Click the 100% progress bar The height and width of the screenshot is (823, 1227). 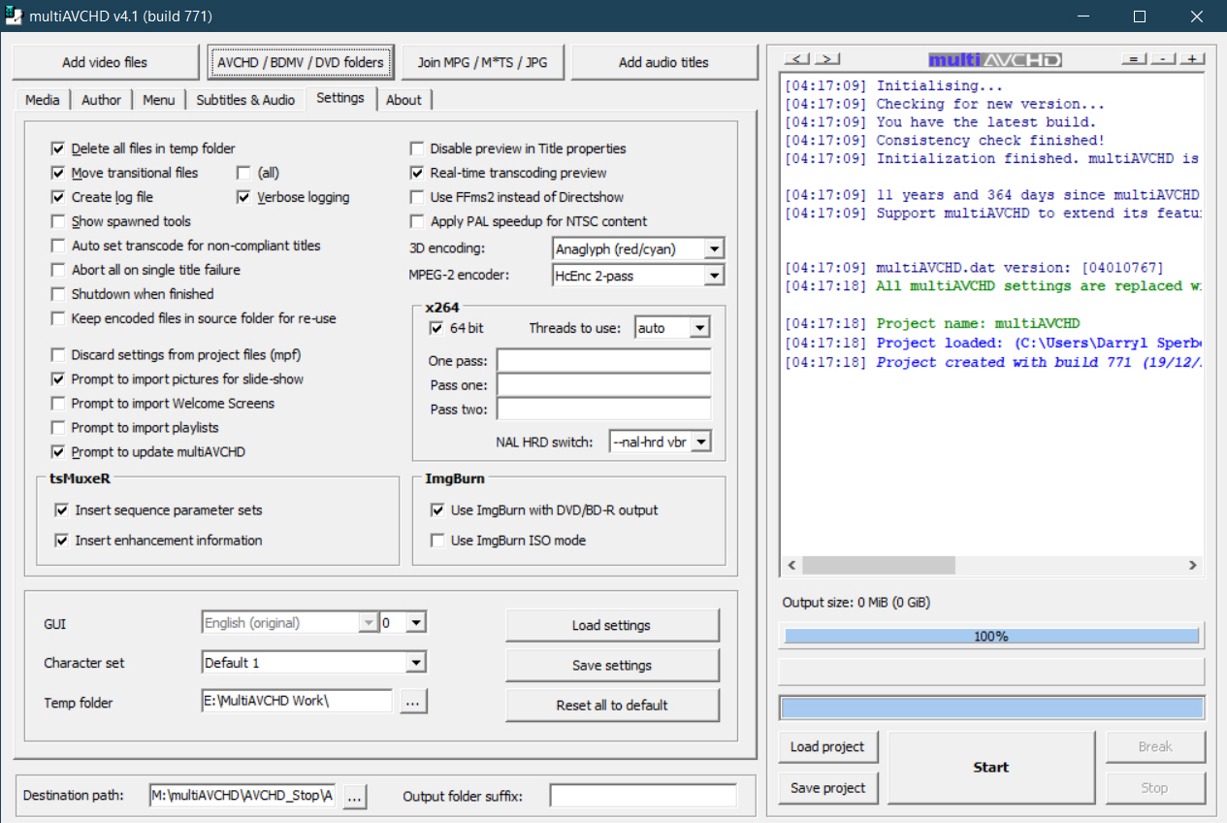(x=990, y=637)
